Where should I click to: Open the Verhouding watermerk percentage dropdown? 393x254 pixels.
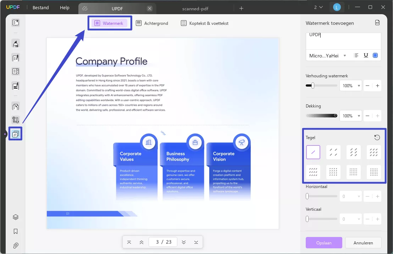coord(351,86)
